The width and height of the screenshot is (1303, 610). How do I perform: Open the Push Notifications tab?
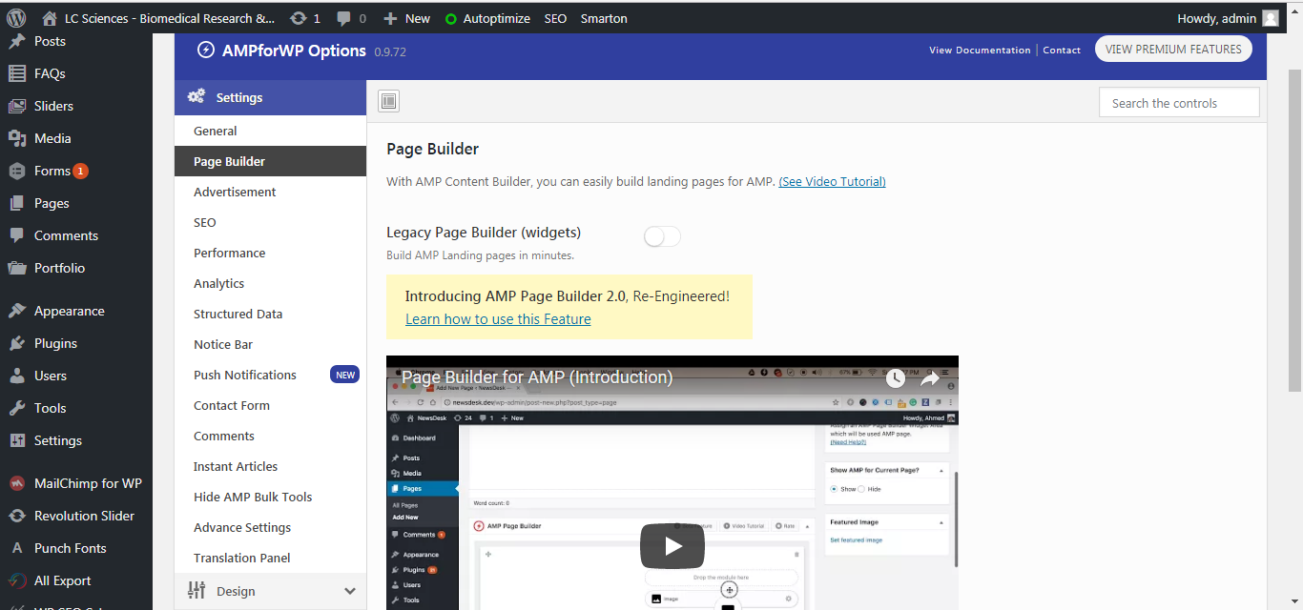point(271,375)
